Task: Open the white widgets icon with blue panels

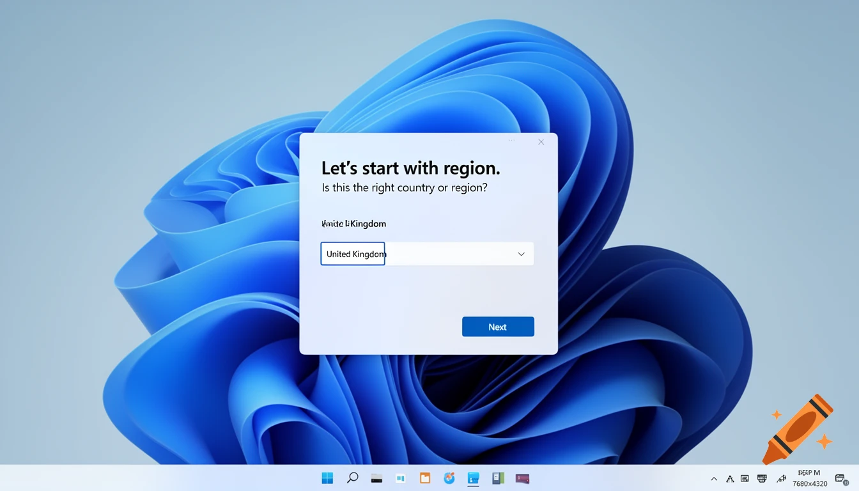Action: [401, 478]
